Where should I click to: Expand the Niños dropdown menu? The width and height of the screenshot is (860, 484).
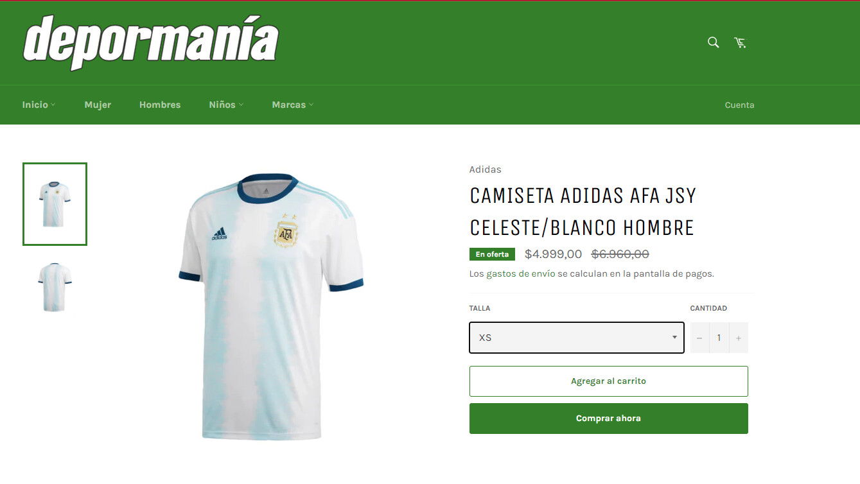[226, 105]
